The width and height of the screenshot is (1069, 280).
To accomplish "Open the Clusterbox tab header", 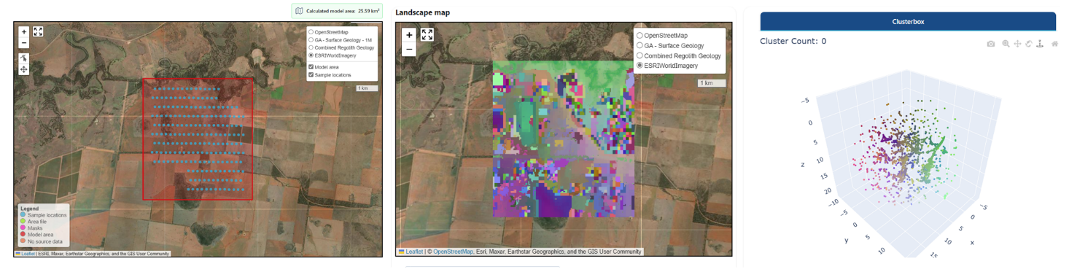I will [x=908, y=21].
